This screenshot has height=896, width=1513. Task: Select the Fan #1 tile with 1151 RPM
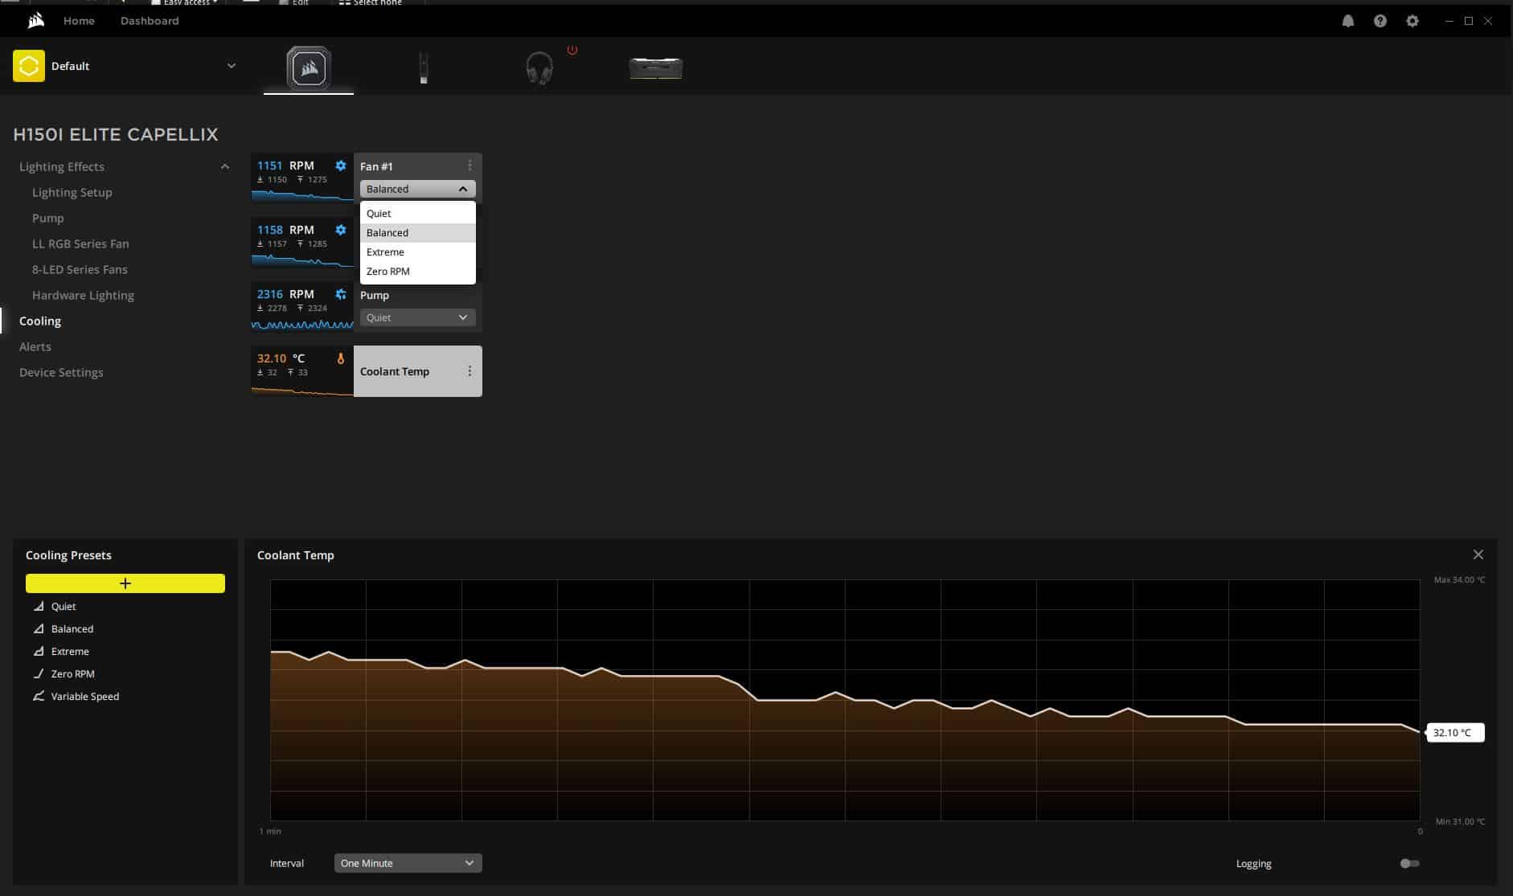(x=302, y=177)
